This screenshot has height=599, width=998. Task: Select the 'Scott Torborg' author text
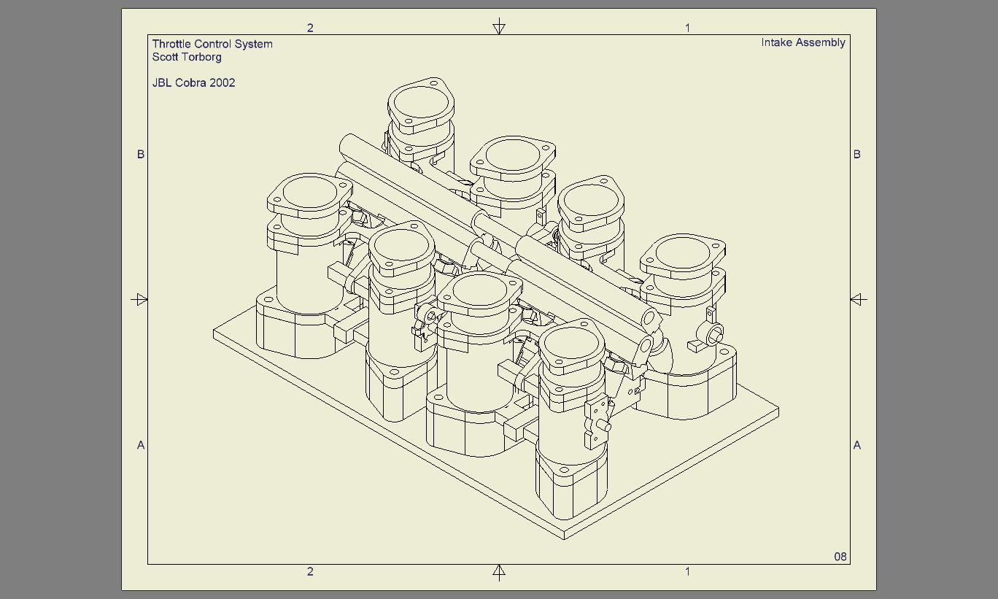tap(187, 57)
